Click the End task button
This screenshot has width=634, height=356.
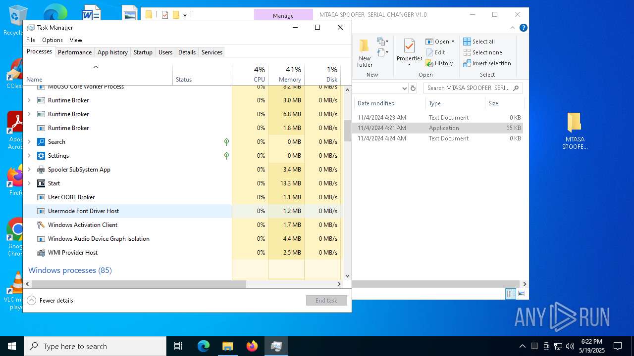pos(326,300)
